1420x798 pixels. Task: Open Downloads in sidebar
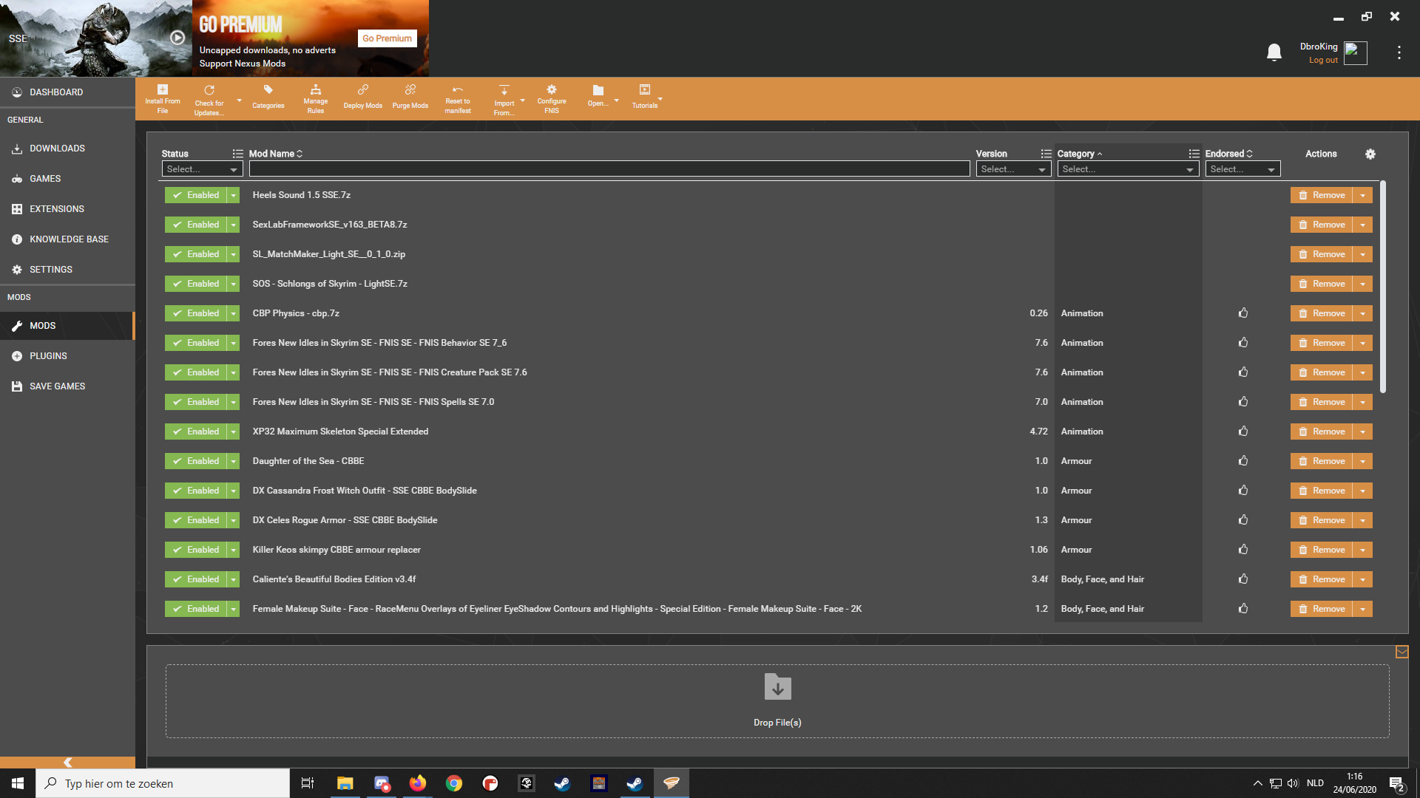67,149
